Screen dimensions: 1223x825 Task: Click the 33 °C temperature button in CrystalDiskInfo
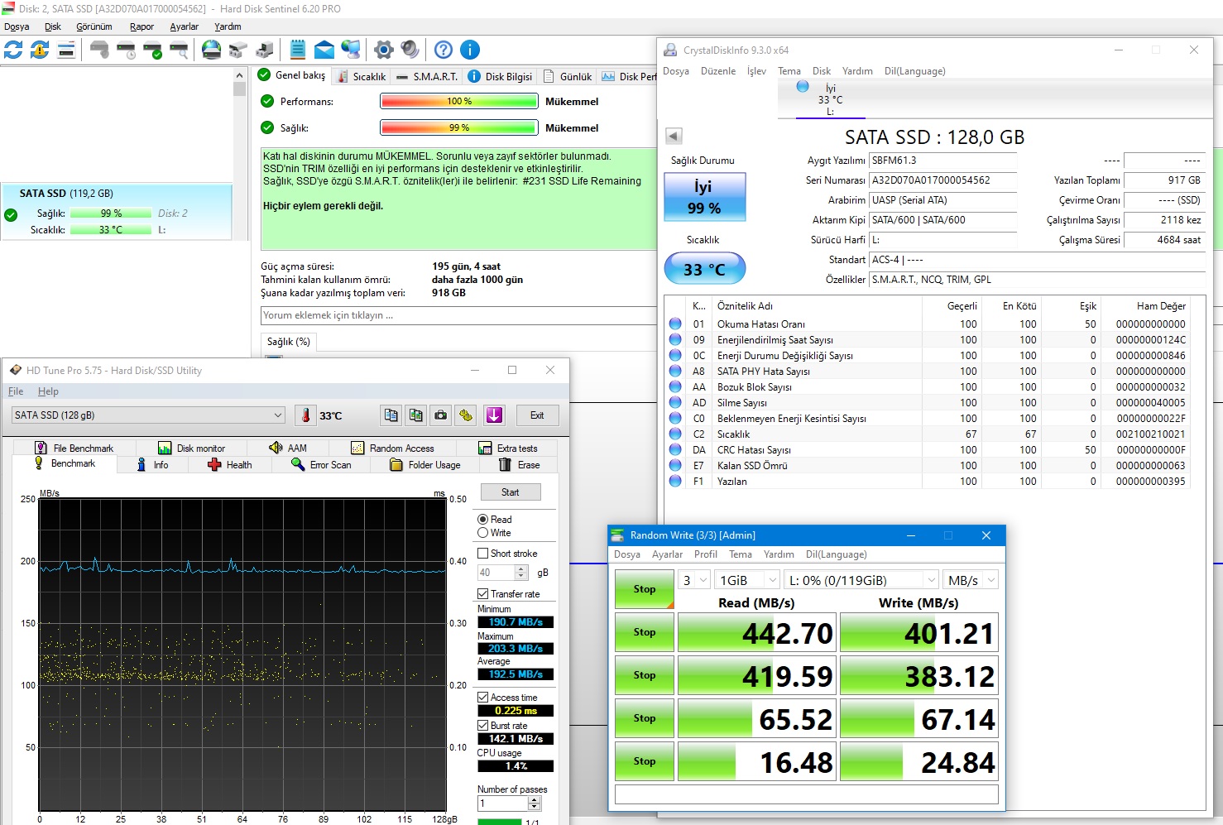point(704,269)
